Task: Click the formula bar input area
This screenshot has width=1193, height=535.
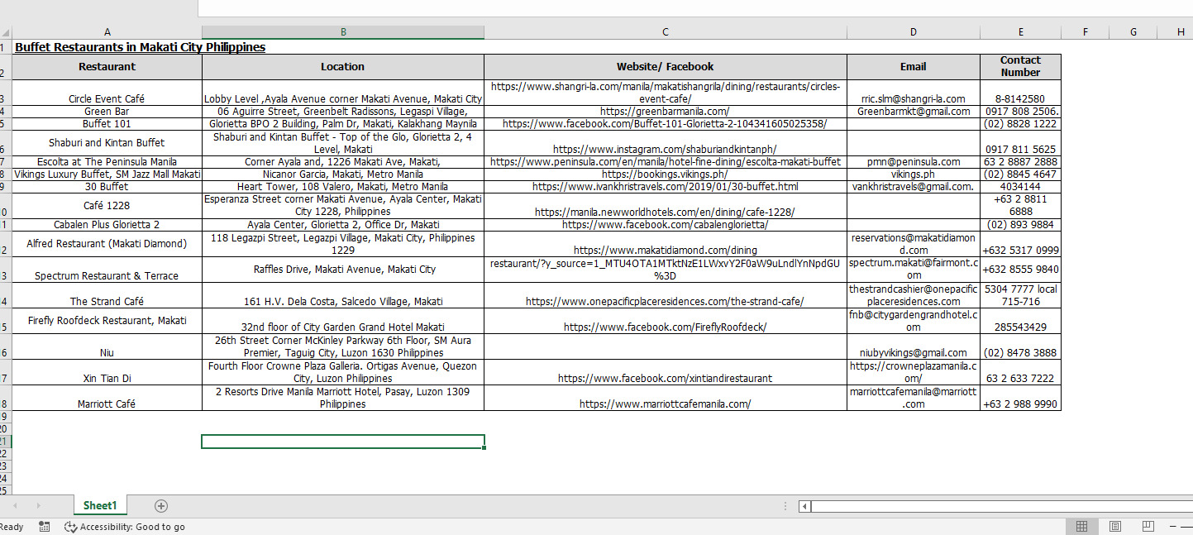Action: (x=695, y=8)
